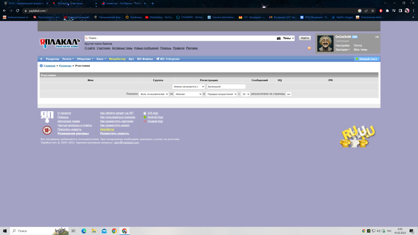Open the Инкубатор menu item

coord(117,59)
